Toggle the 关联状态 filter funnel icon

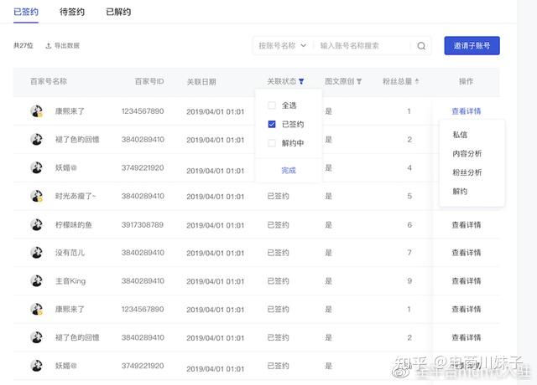tap(301, 81)
